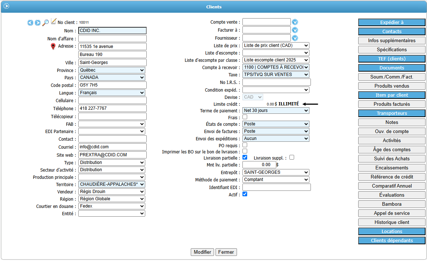Enable the PO requis checkbox

pos(245,145)
